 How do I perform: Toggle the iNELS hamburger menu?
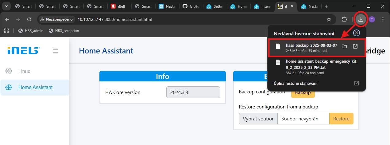point(56,51)
